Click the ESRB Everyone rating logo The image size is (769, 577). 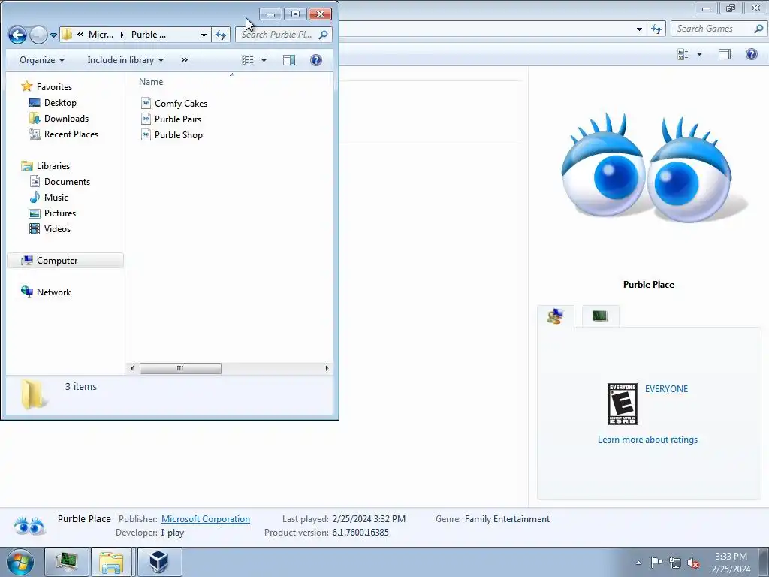click(x=623, y=404)
